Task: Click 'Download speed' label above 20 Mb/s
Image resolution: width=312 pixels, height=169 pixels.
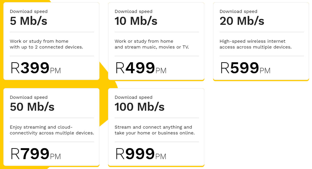Action: [x=238, y=12]
